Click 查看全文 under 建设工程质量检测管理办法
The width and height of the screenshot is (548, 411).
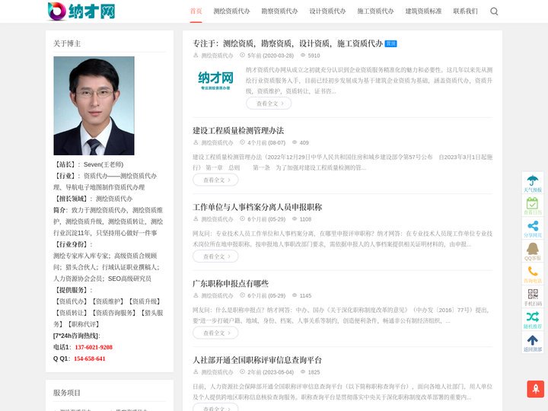pos(215,180)
